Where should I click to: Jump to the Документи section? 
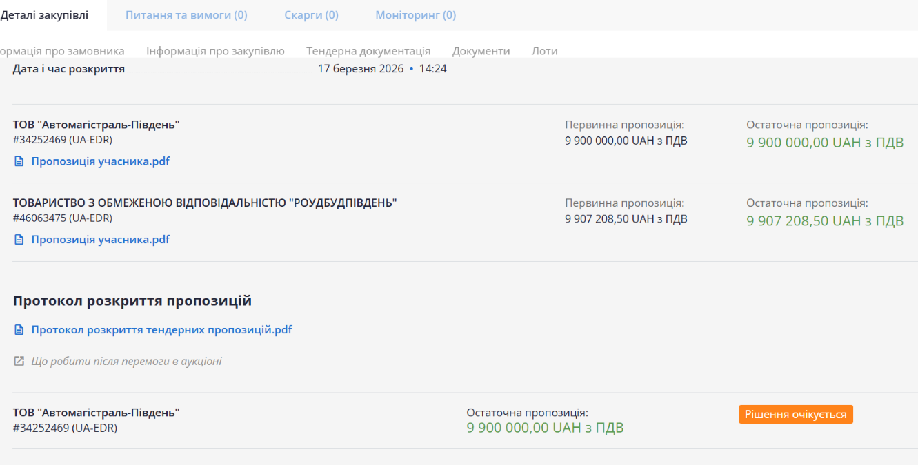tap(481, 51)
